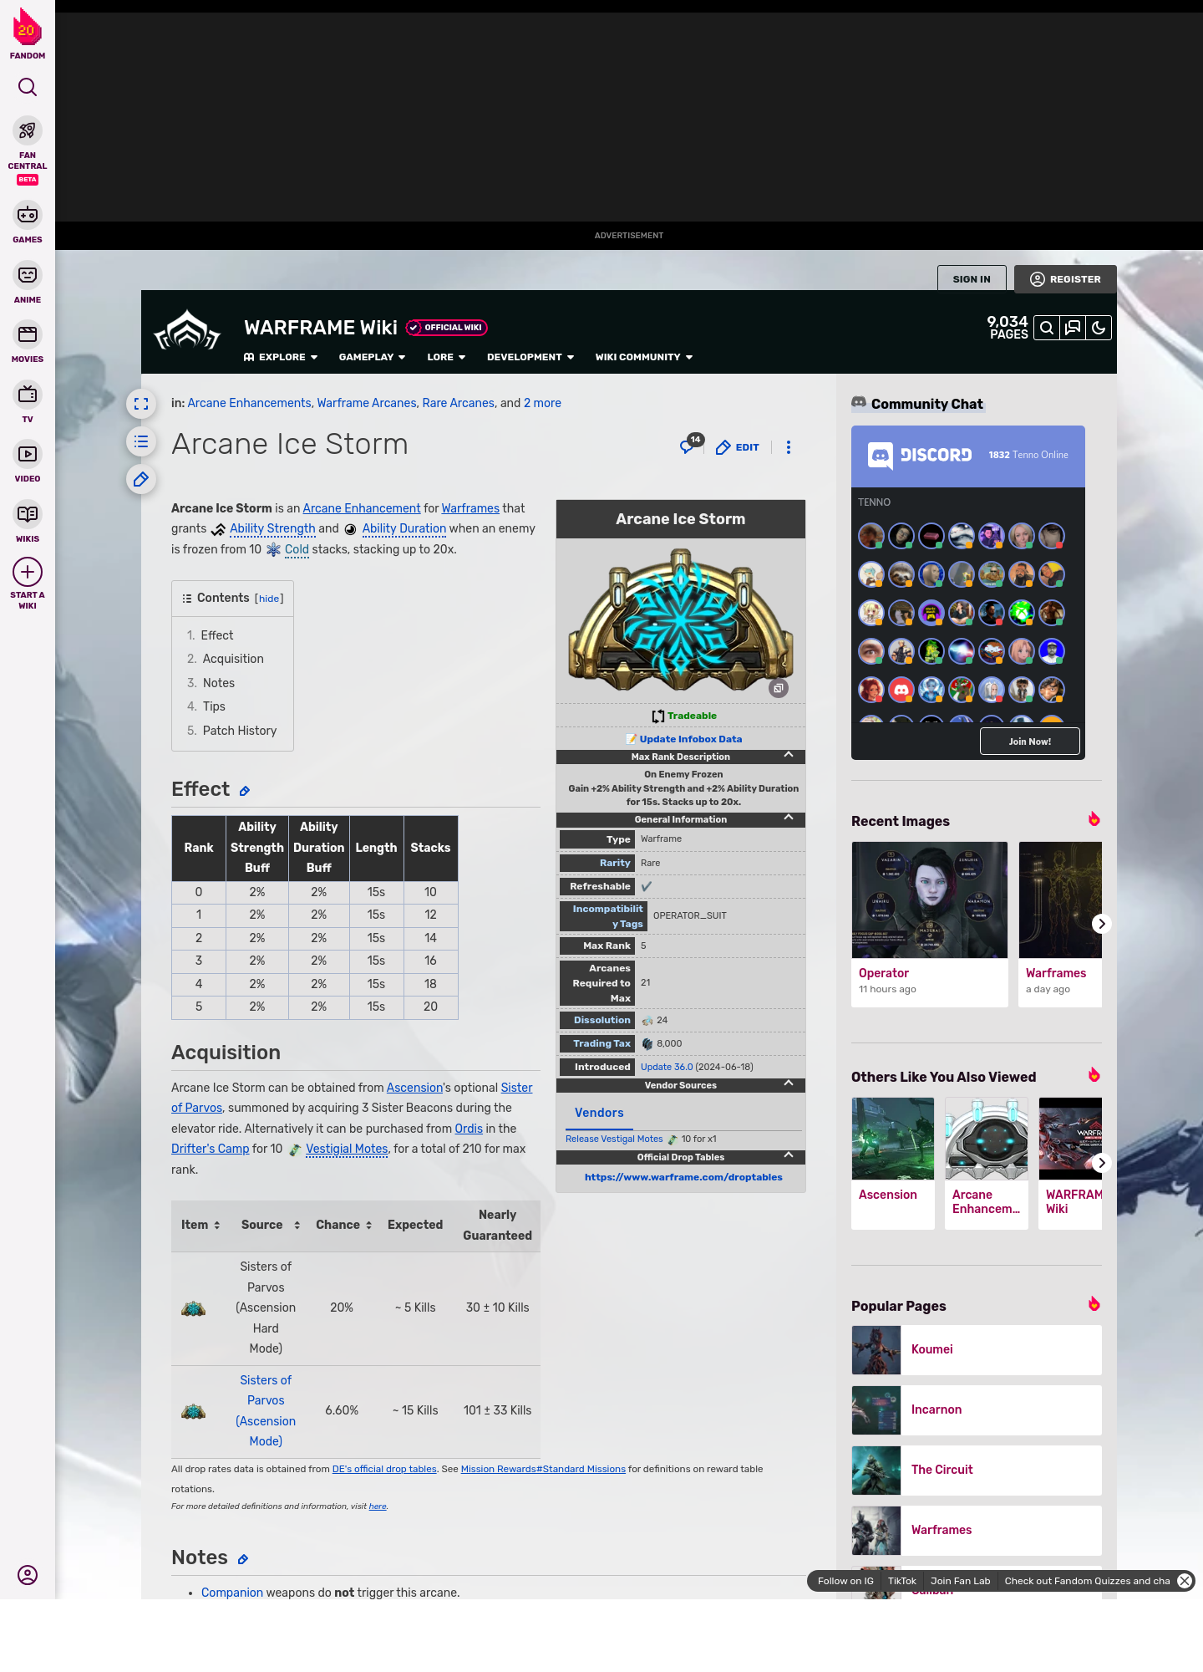The image size is (1203, 1672).
Task: Open the Incarnon popular page
Action: (x=977, y=1410)
